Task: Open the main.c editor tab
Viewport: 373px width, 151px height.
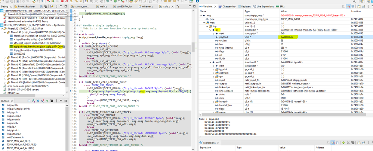Action: click(102, 7)
